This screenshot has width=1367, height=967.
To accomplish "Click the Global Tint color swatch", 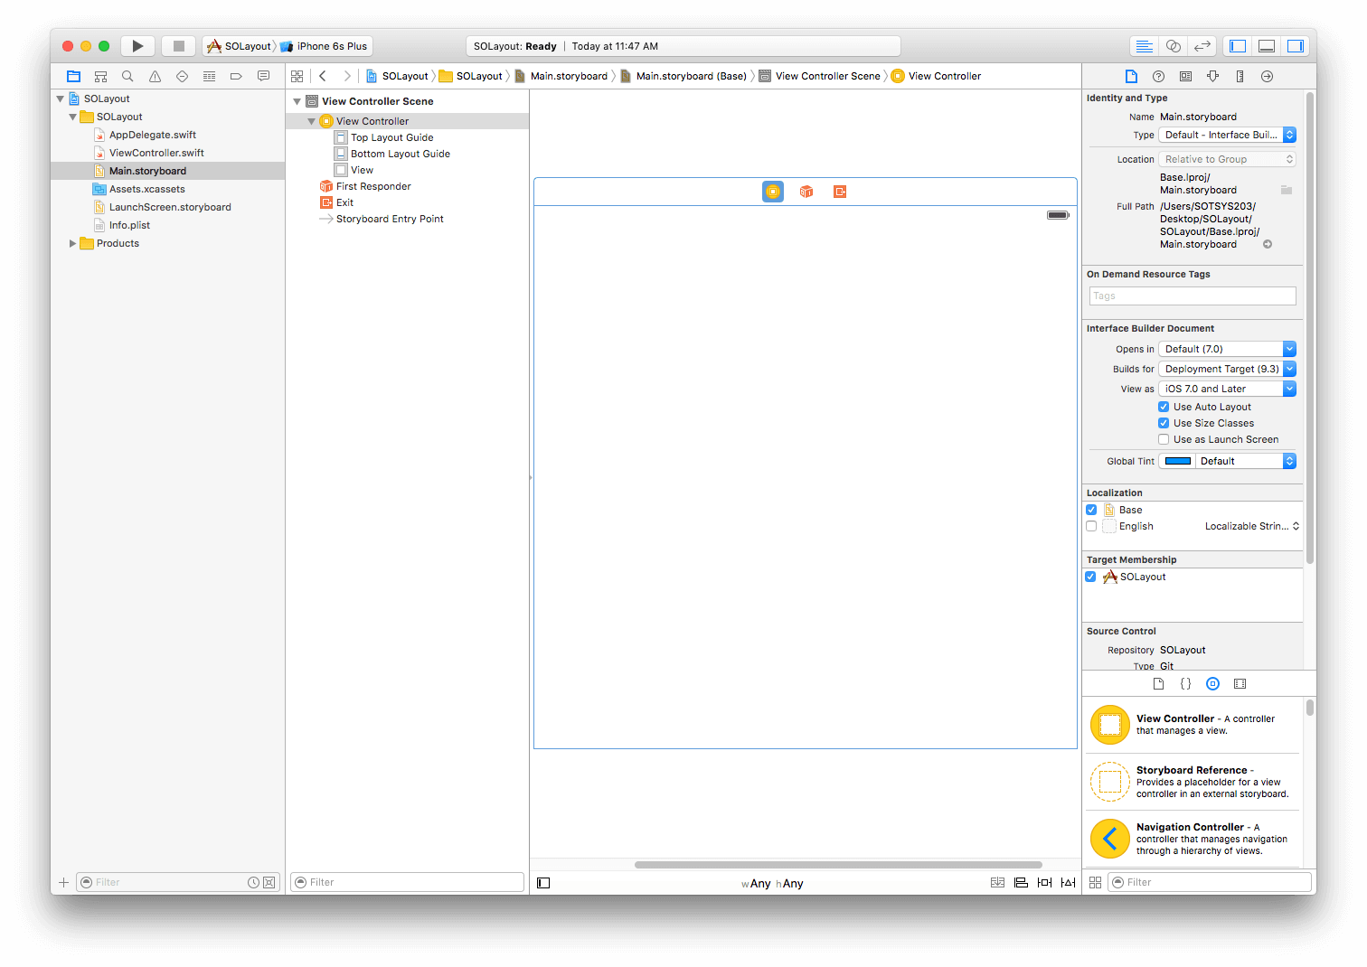I will click(x=1177, y=461).
